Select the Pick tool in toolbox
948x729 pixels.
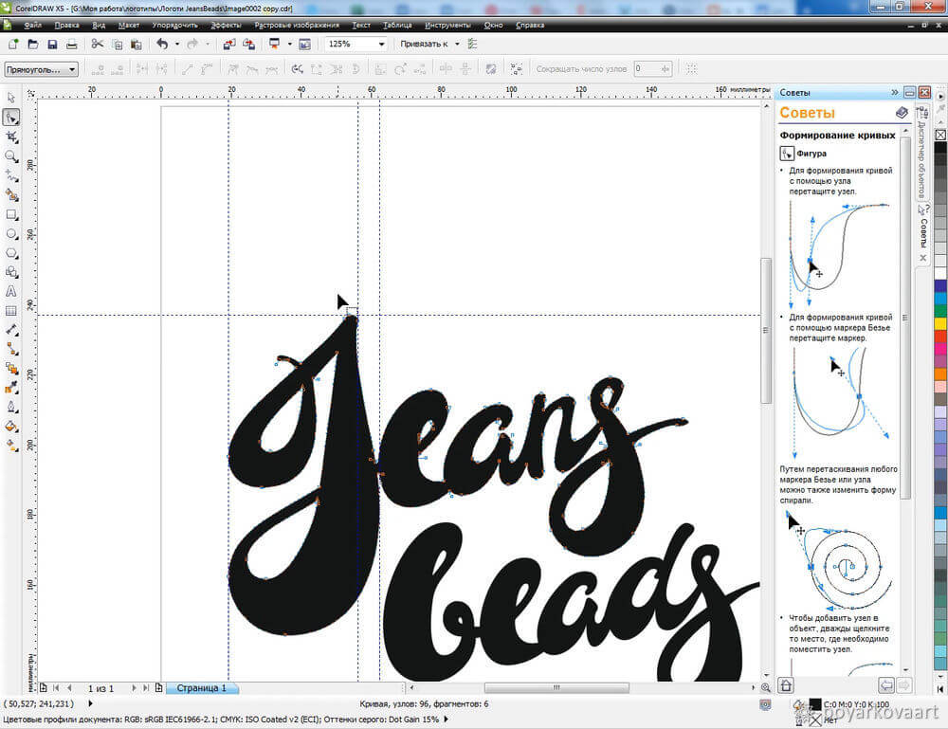click(10, 98)
